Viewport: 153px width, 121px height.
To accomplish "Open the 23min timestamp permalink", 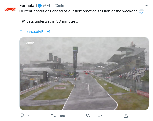I will click(59, 6).
